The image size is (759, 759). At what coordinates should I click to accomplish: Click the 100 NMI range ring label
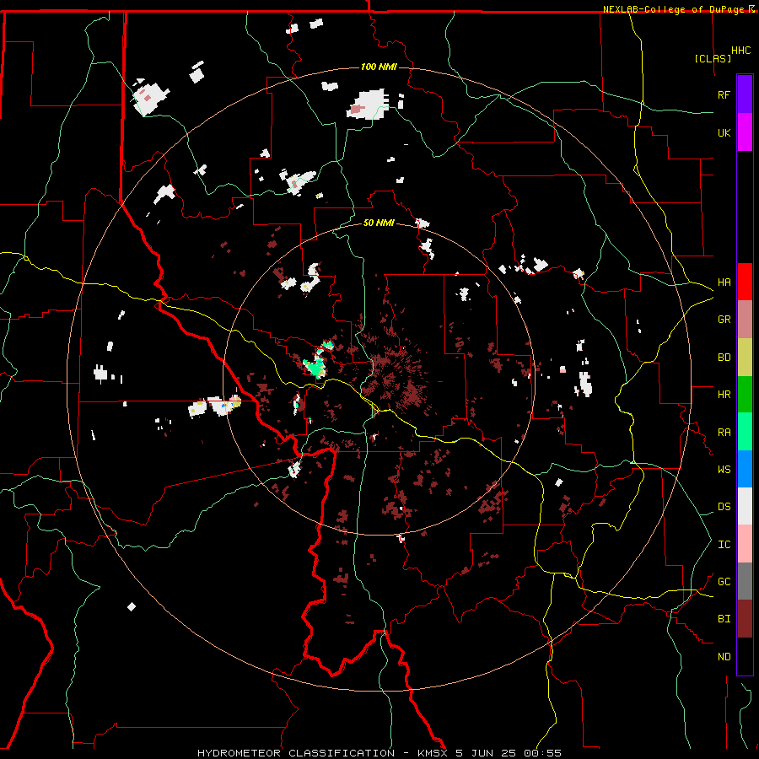point(379,67)
